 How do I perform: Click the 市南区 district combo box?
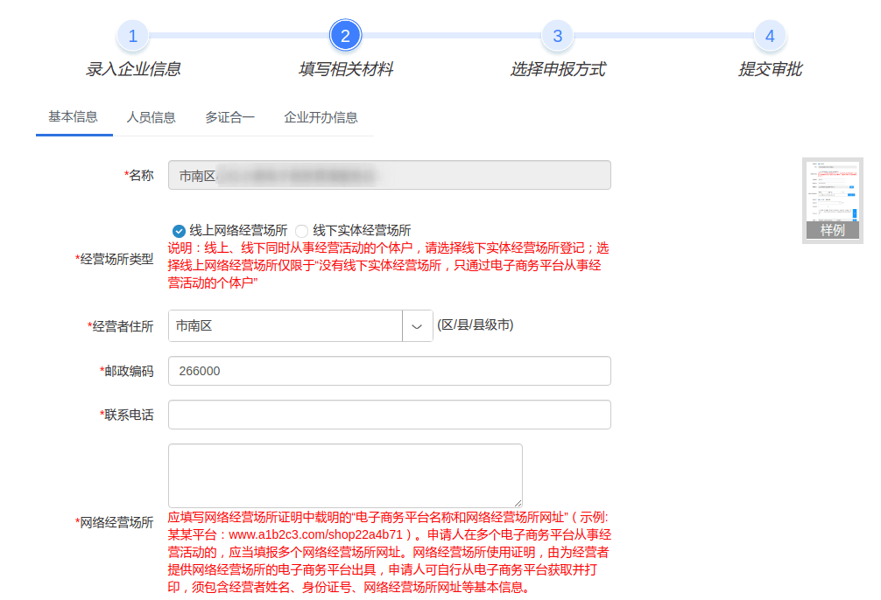click(285, 326)
